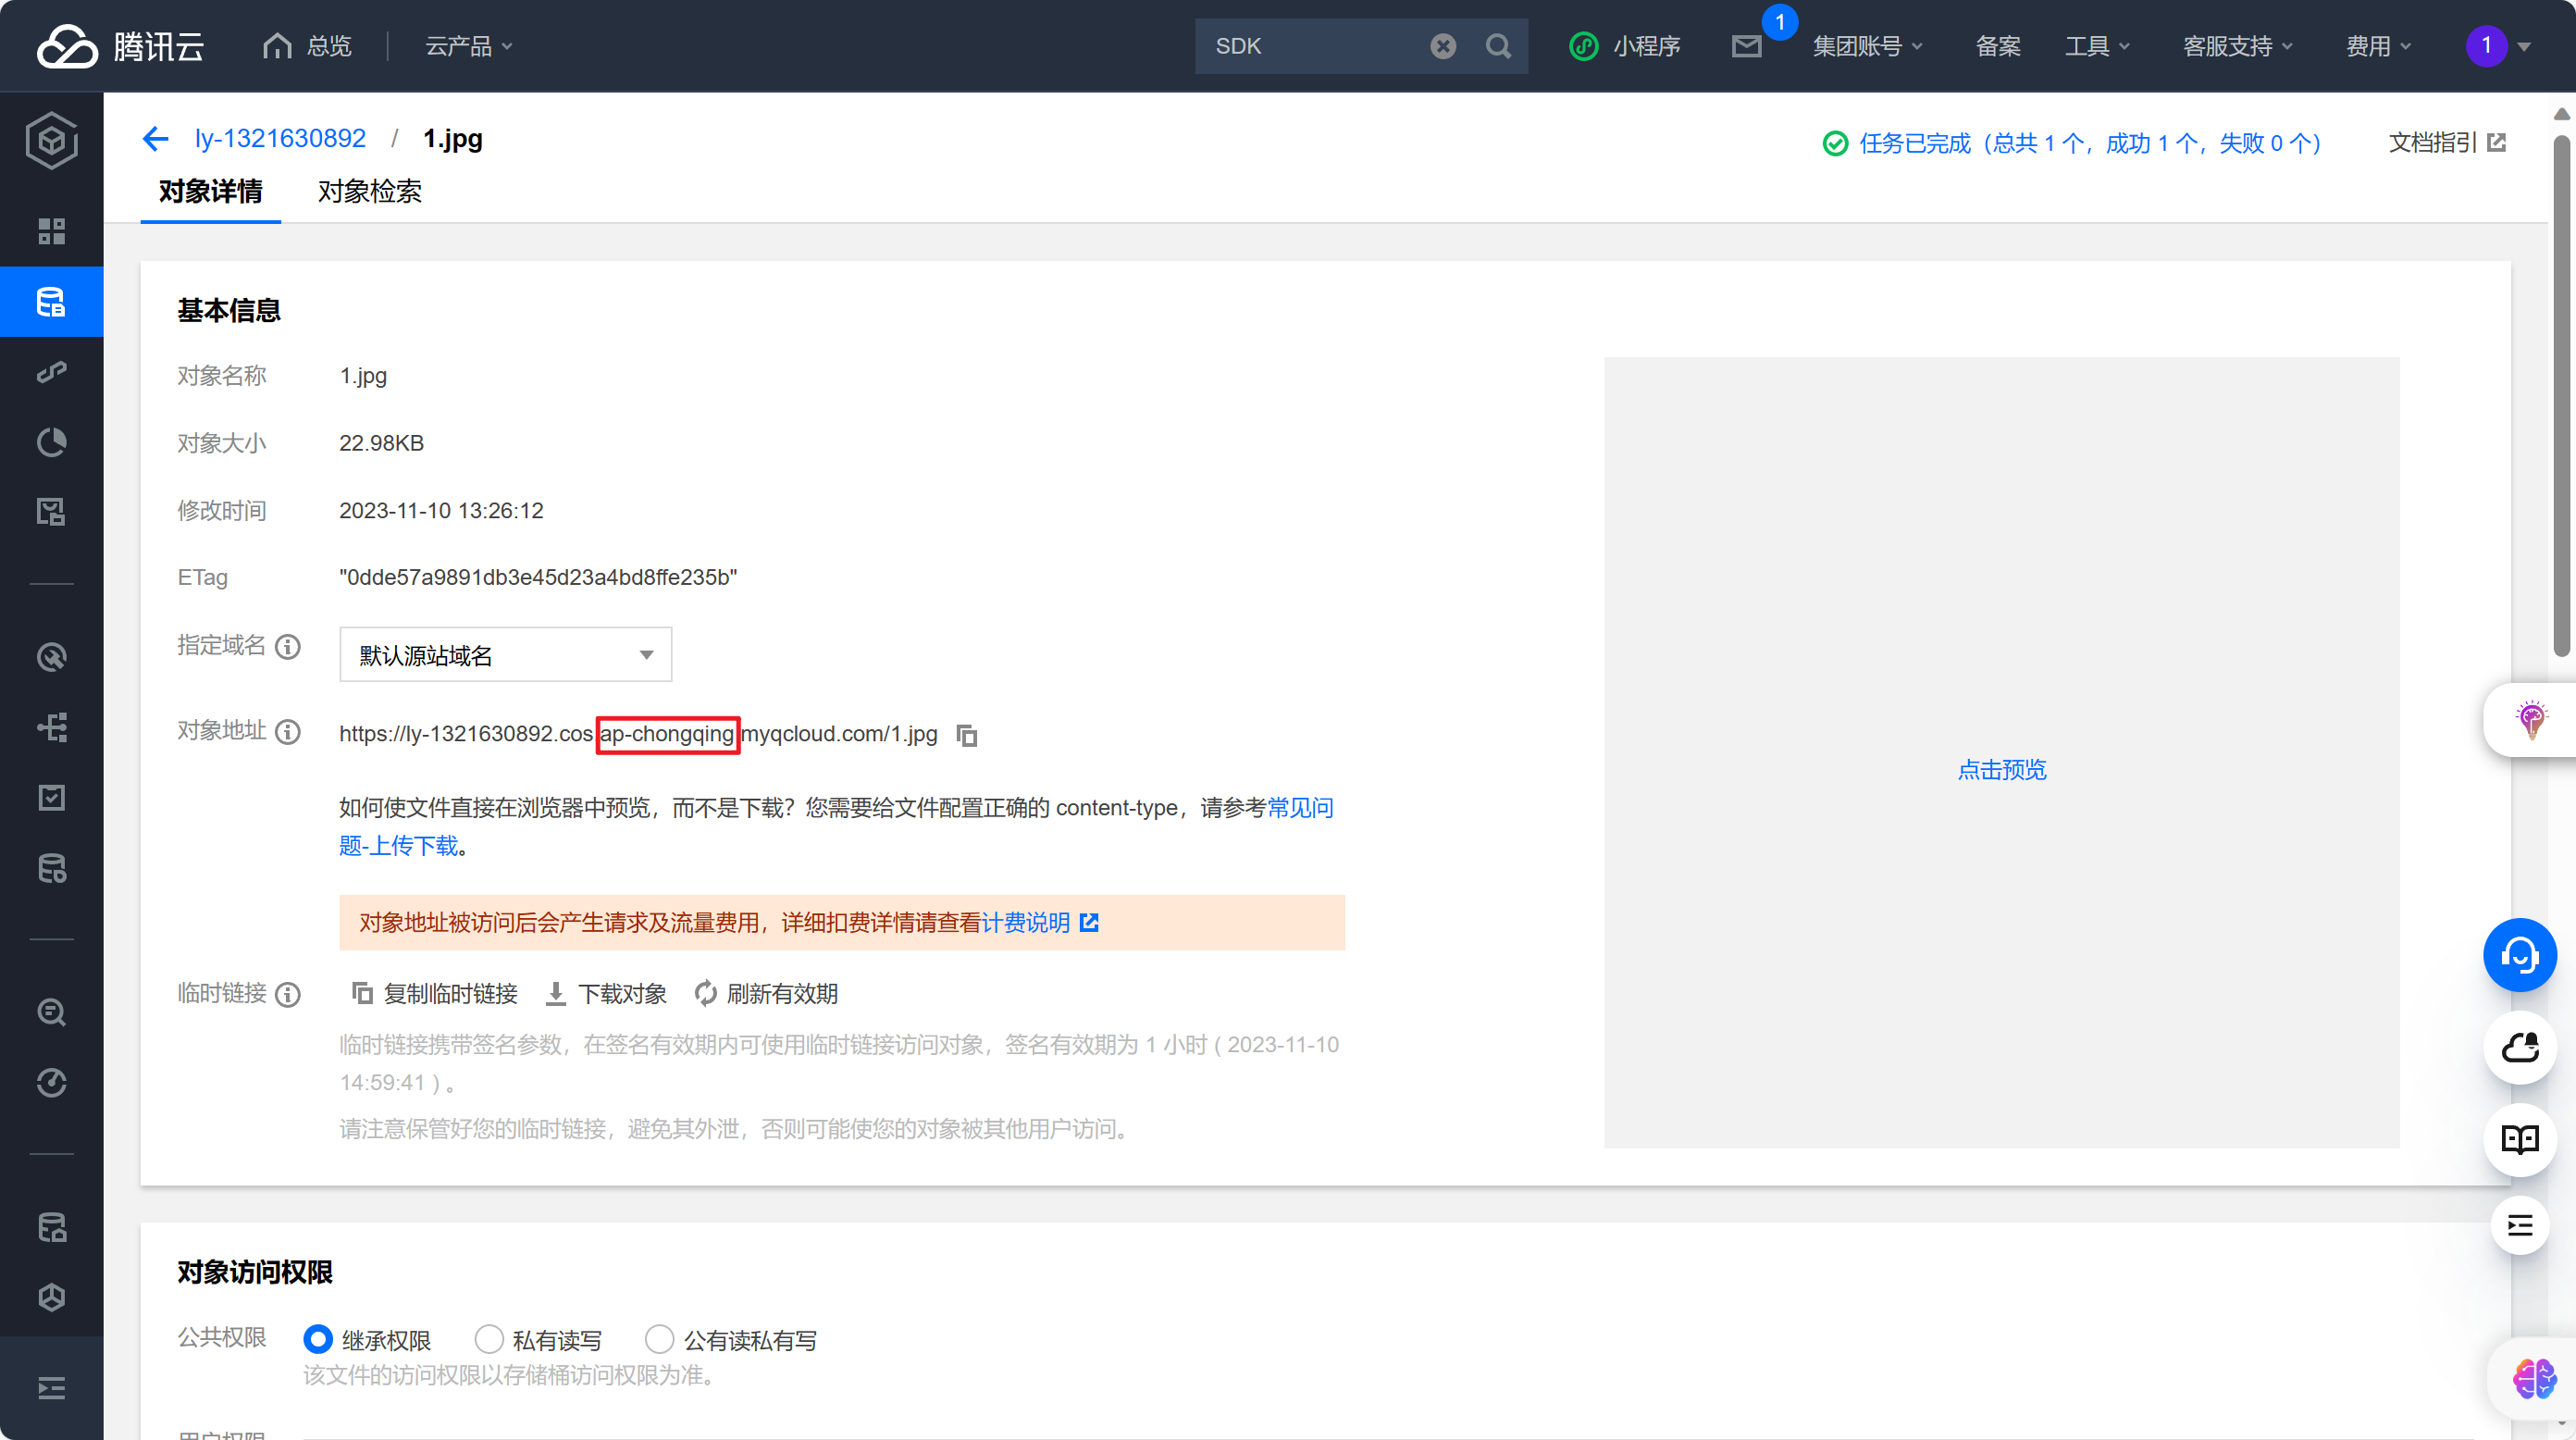The height and width of the screenshot is (1440, 2576).
Task: Click the back arrow to bucket
Action: click(x=155, y=139)
